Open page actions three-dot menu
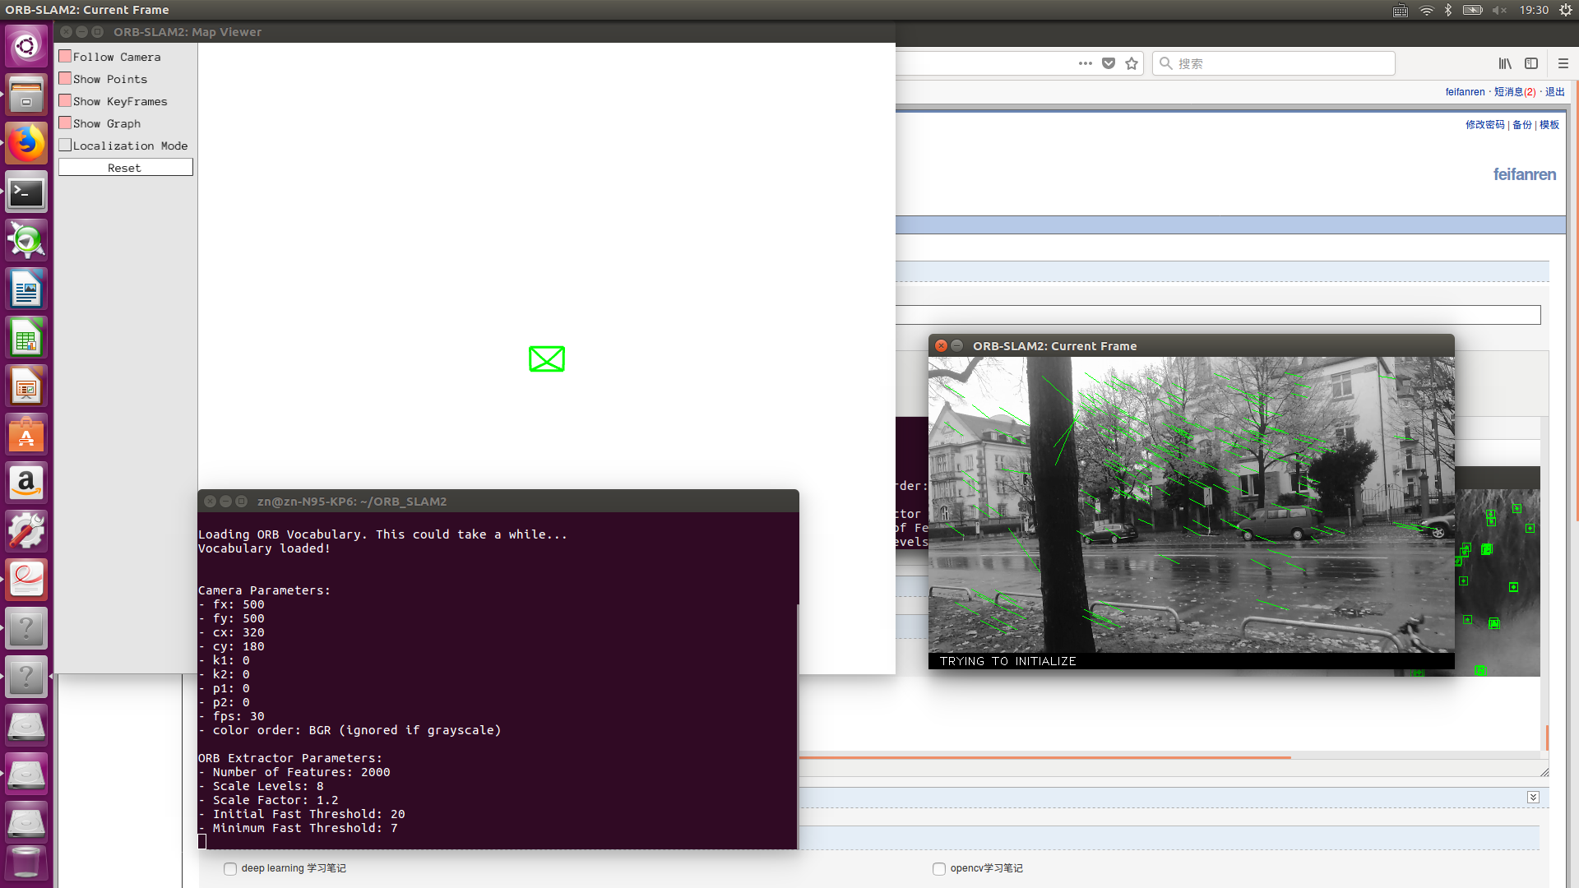Image resolution: width=1579 pixels, height=888 pixels. pos(1086,63)
